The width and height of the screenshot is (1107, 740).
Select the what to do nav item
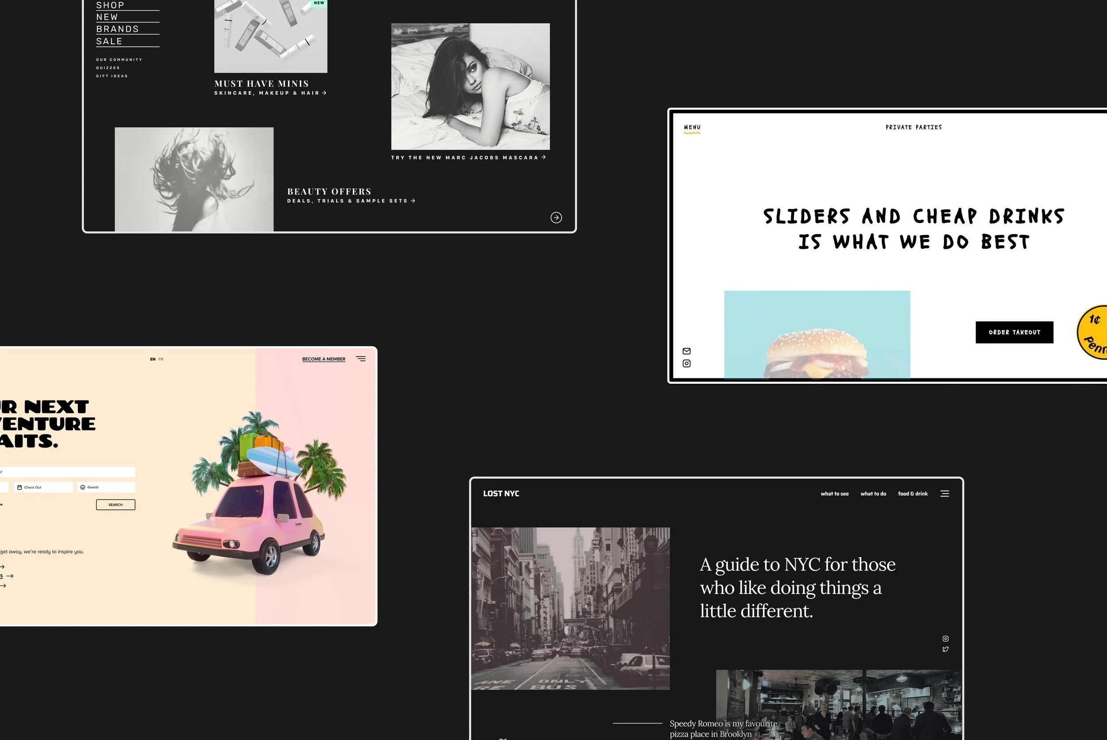pos(873,493)
